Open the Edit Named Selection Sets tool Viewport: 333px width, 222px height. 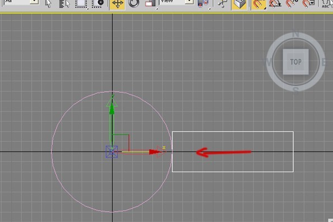(x=327, y=4)
